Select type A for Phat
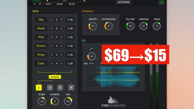This screenshot has height=109, width=194. (52, 37)
